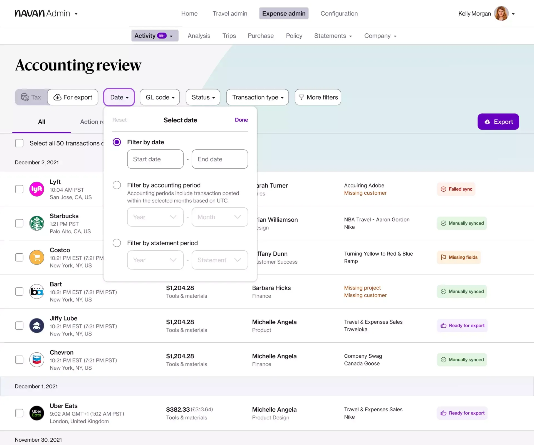Open the GL code filter dropdown
The width and height of the screenshot is (534, 445).
click(x=160, y=97)
